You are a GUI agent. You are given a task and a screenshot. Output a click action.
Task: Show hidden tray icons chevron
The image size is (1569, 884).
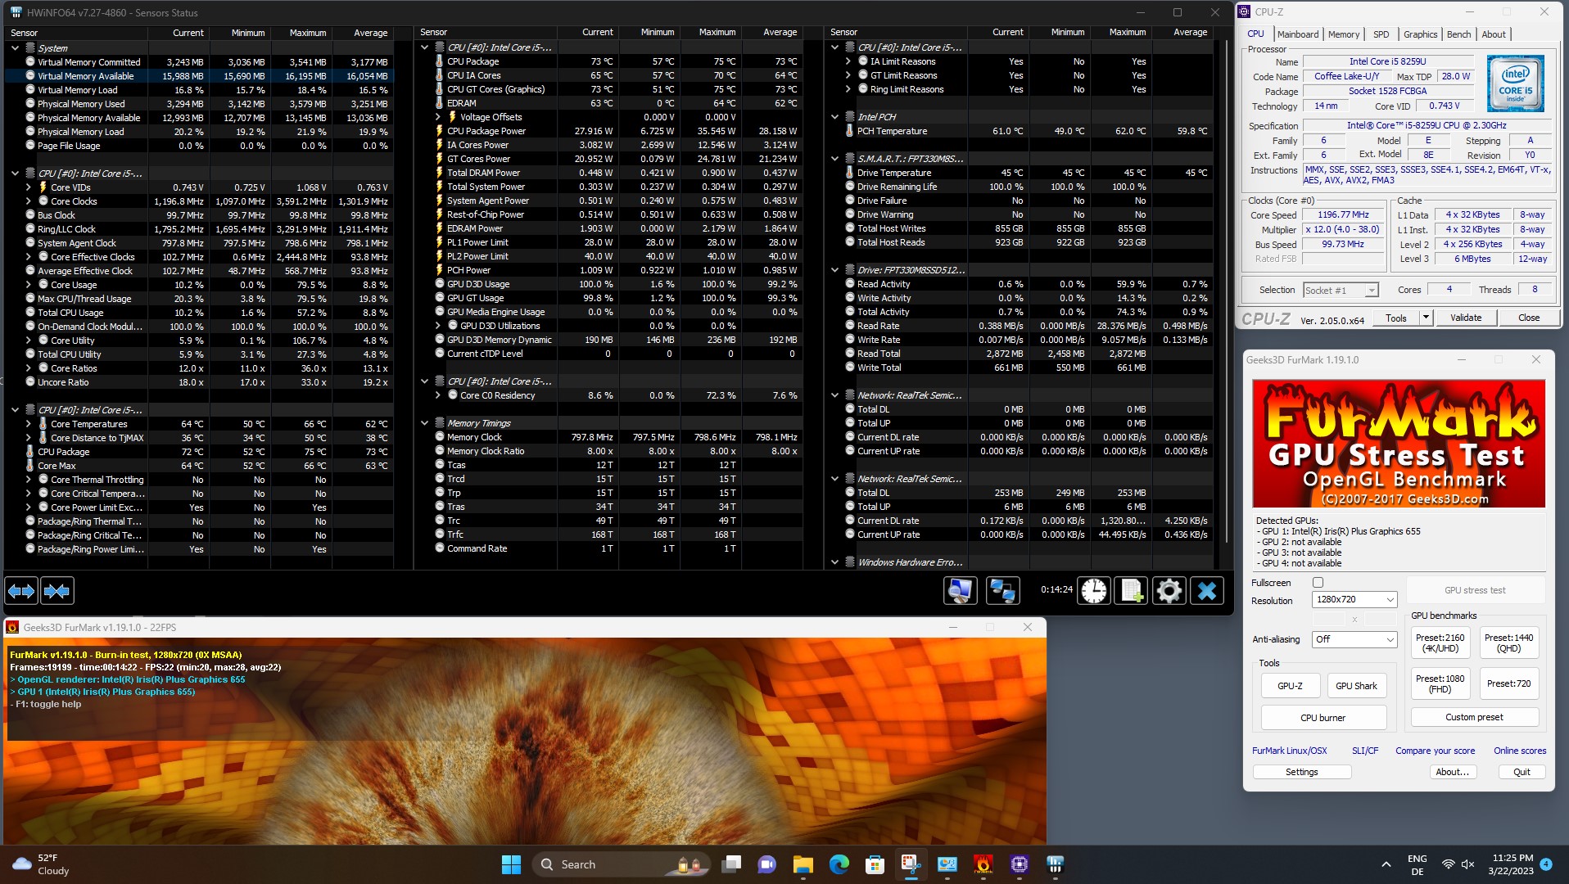click(1386, 864)
